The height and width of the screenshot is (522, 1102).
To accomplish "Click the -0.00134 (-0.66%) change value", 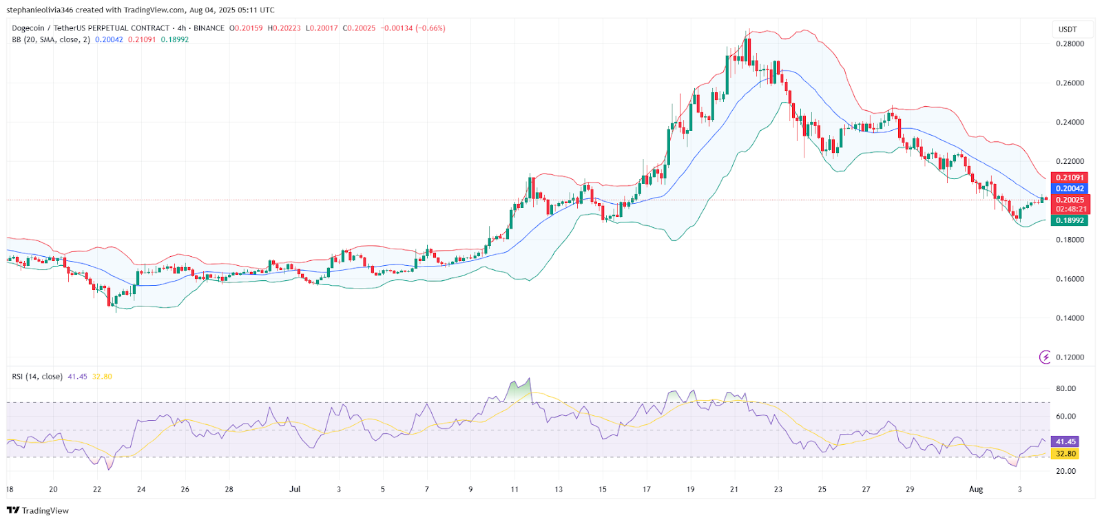I will click(413, 28).
